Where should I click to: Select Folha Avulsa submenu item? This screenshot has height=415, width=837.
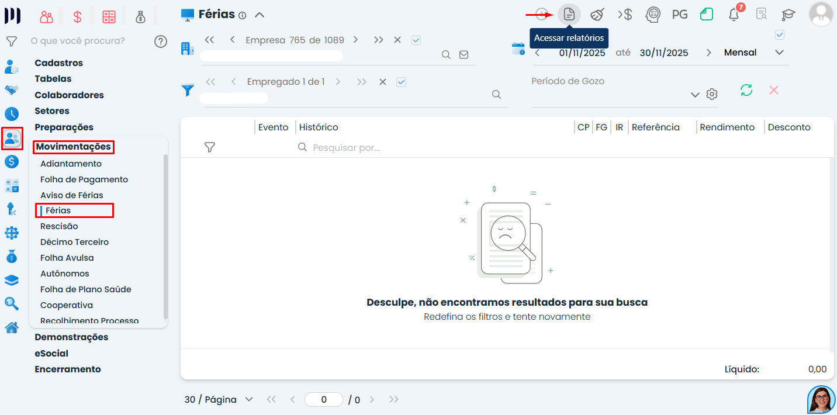[67, 258]
